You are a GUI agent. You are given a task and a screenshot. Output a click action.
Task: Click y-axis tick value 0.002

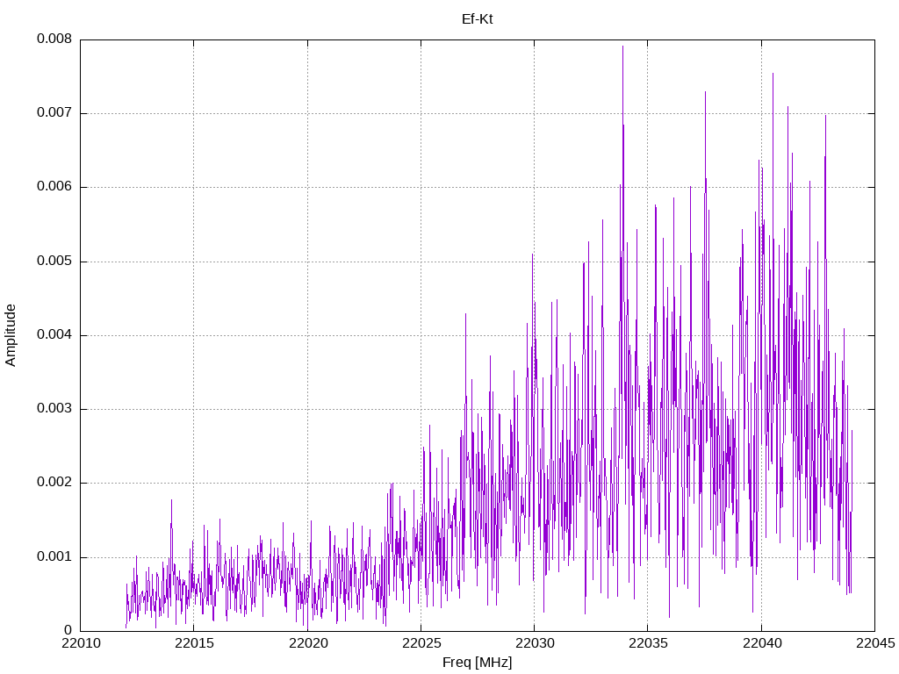coord(54,483)
